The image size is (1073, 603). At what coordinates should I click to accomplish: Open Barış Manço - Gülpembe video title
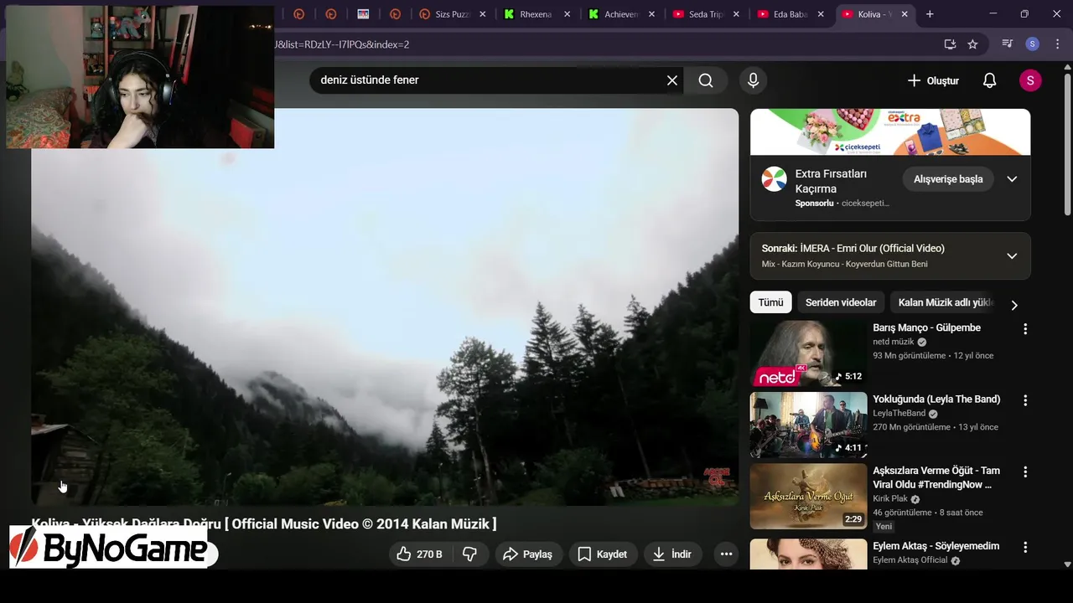click(926, 327)
